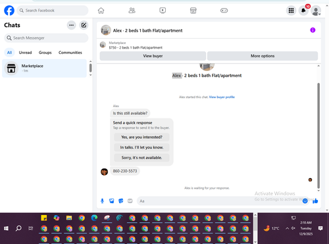This screenshot has height=244, width=329.
Task: Open conversation information purple icon
Action: pyautogui.click(x=313, y=30)
